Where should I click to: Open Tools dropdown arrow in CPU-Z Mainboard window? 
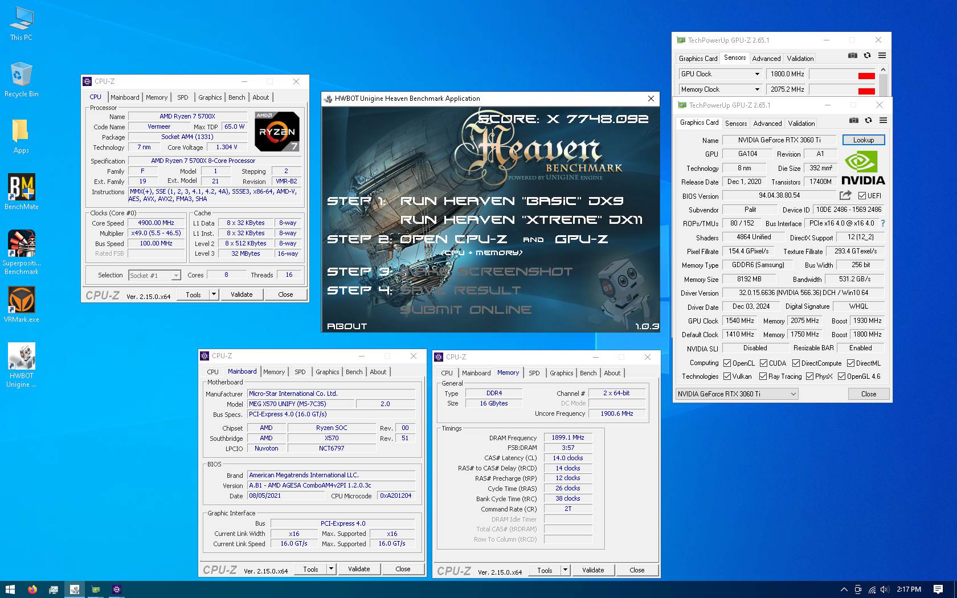(331, 569)
